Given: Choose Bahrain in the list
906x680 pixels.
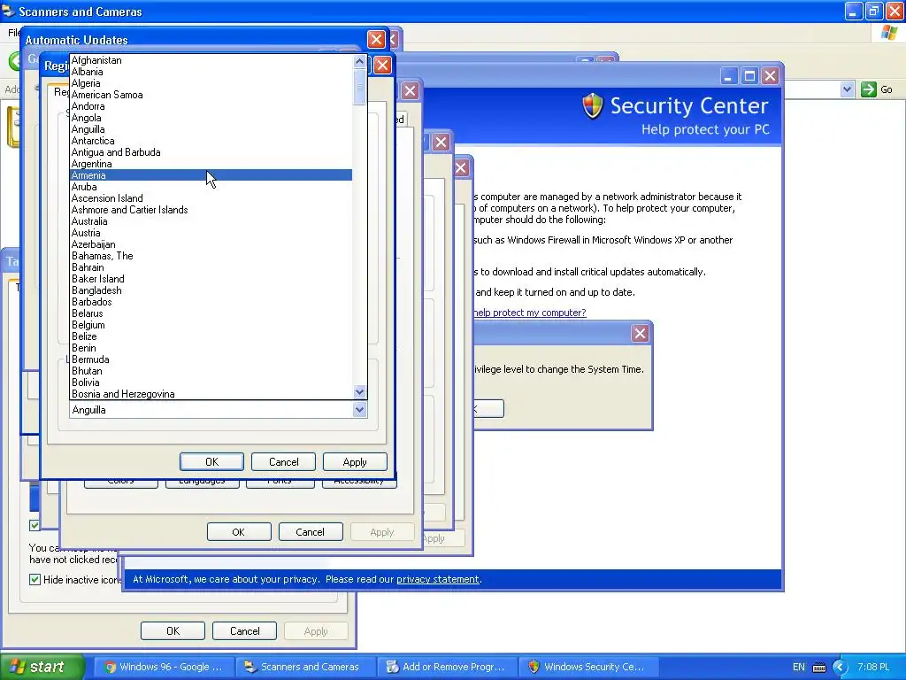Looking at the screenshot, I should (x=211, y=267).
